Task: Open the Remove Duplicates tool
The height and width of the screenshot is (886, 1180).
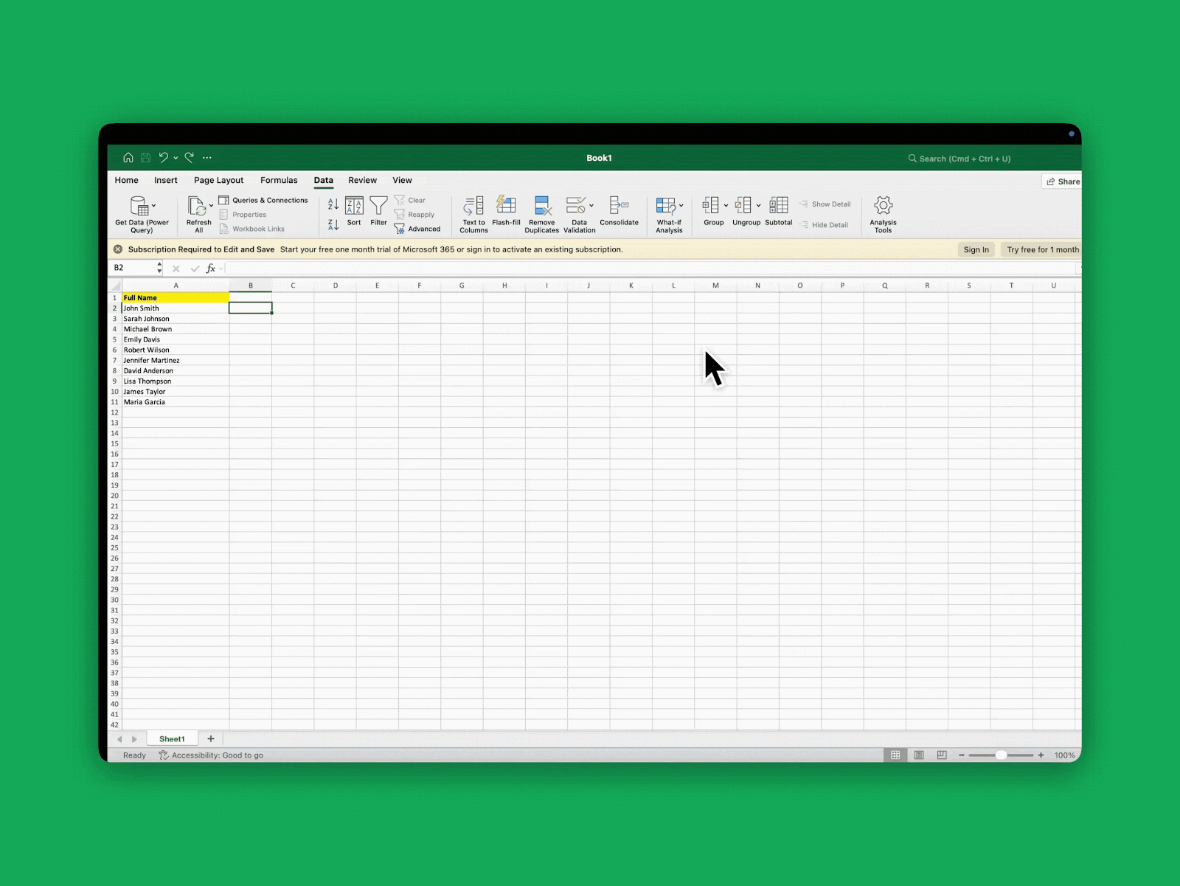Action: coord(542,214)
